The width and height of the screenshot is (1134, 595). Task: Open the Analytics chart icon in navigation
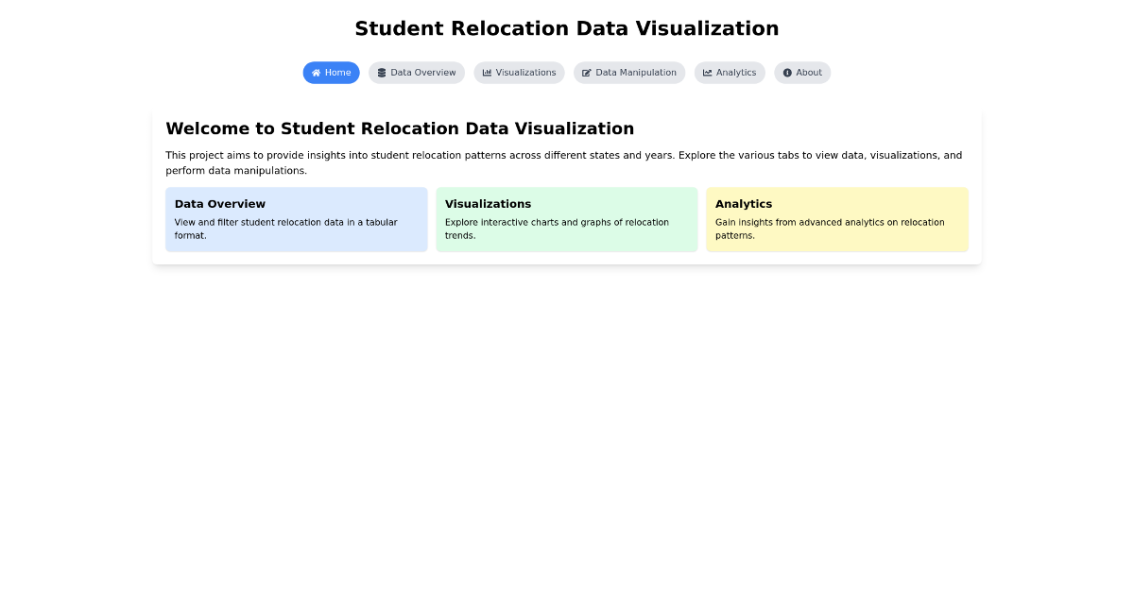(707, 73)
